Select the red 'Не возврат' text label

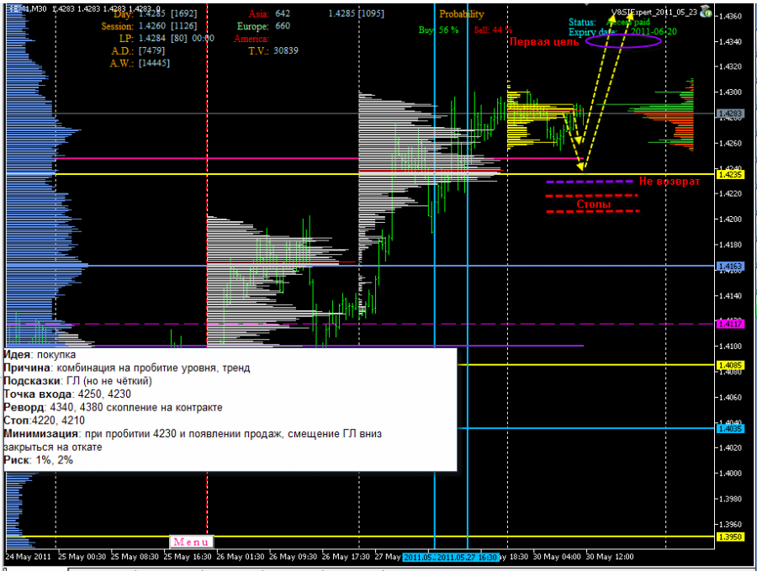(670, 182)
